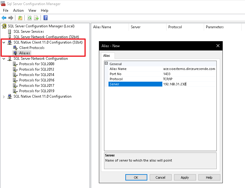
Task: Click the Protocol value TCP/IP
Action: (189, 79)
